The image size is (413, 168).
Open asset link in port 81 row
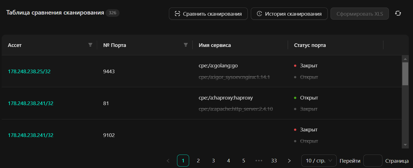tap(31, 103)
